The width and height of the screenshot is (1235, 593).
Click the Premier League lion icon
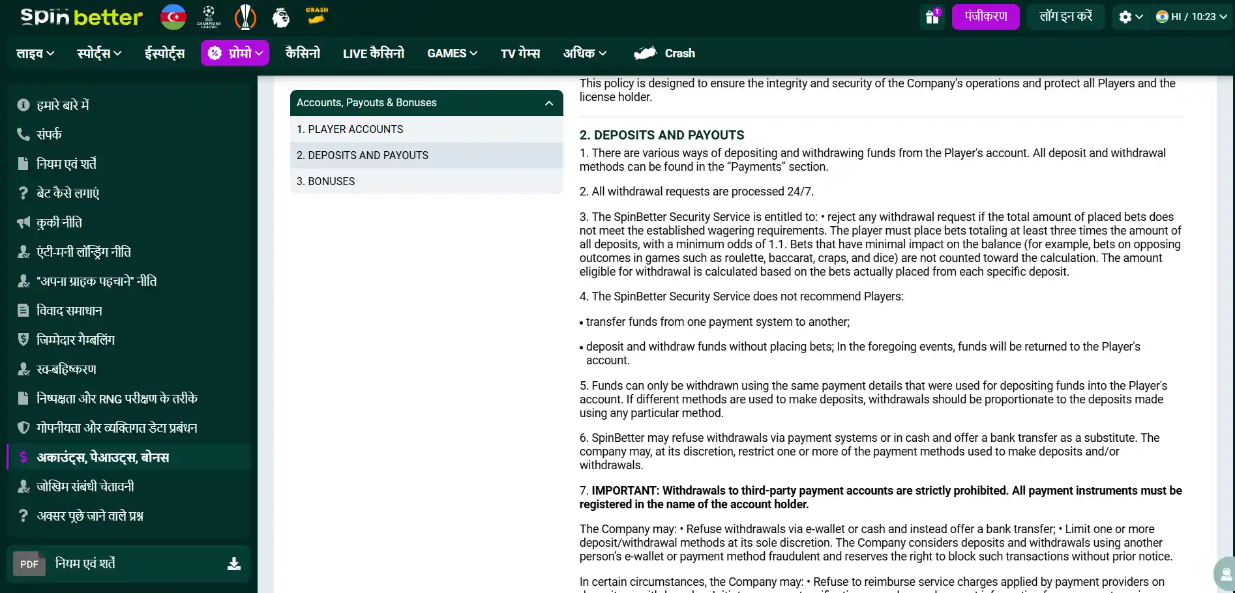[280, 17]
